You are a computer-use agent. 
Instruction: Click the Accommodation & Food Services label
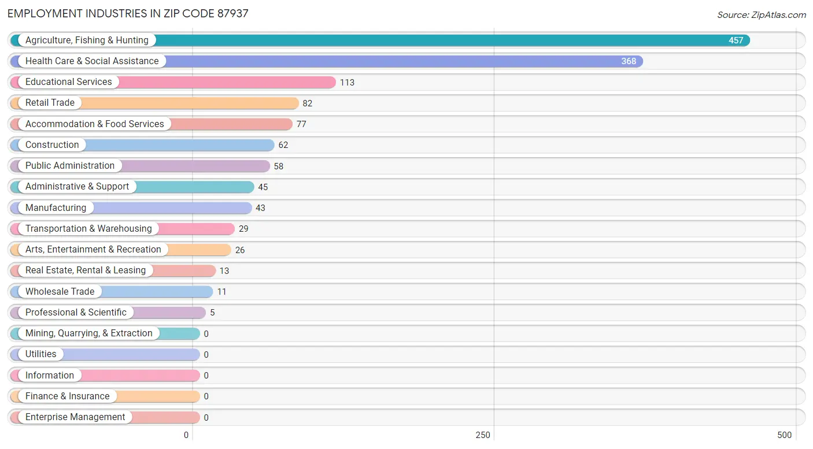tap(95, 124)
